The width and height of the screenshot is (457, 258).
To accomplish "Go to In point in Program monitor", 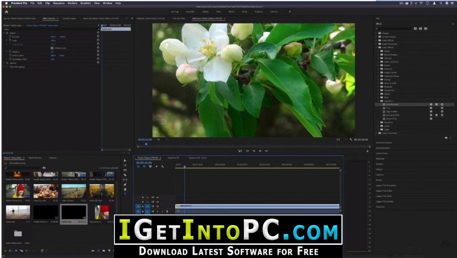I will point(247,151).
